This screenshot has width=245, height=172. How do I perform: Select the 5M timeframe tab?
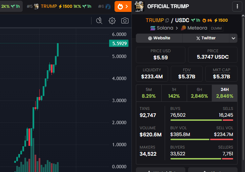click(149, 93)
